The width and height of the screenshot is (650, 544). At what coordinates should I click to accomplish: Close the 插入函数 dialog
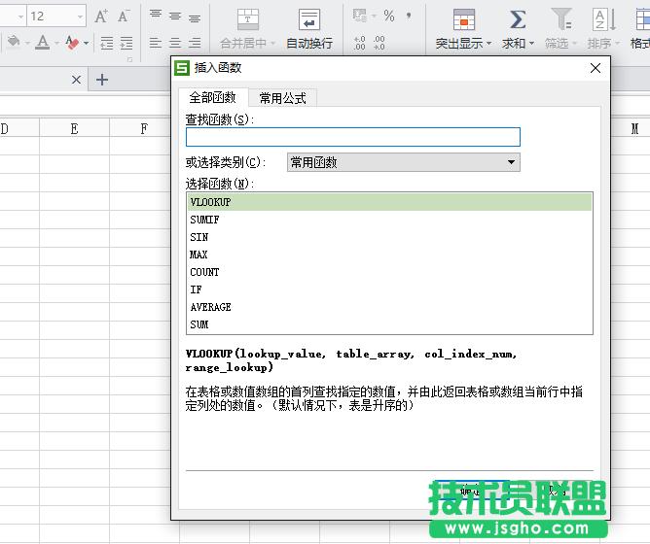point(596,68)
